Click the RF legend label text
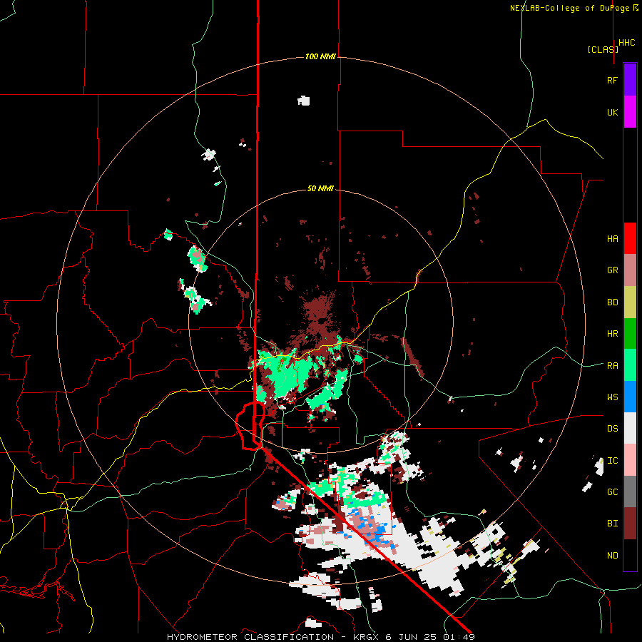The image size is (642, 642). (612, 80)
